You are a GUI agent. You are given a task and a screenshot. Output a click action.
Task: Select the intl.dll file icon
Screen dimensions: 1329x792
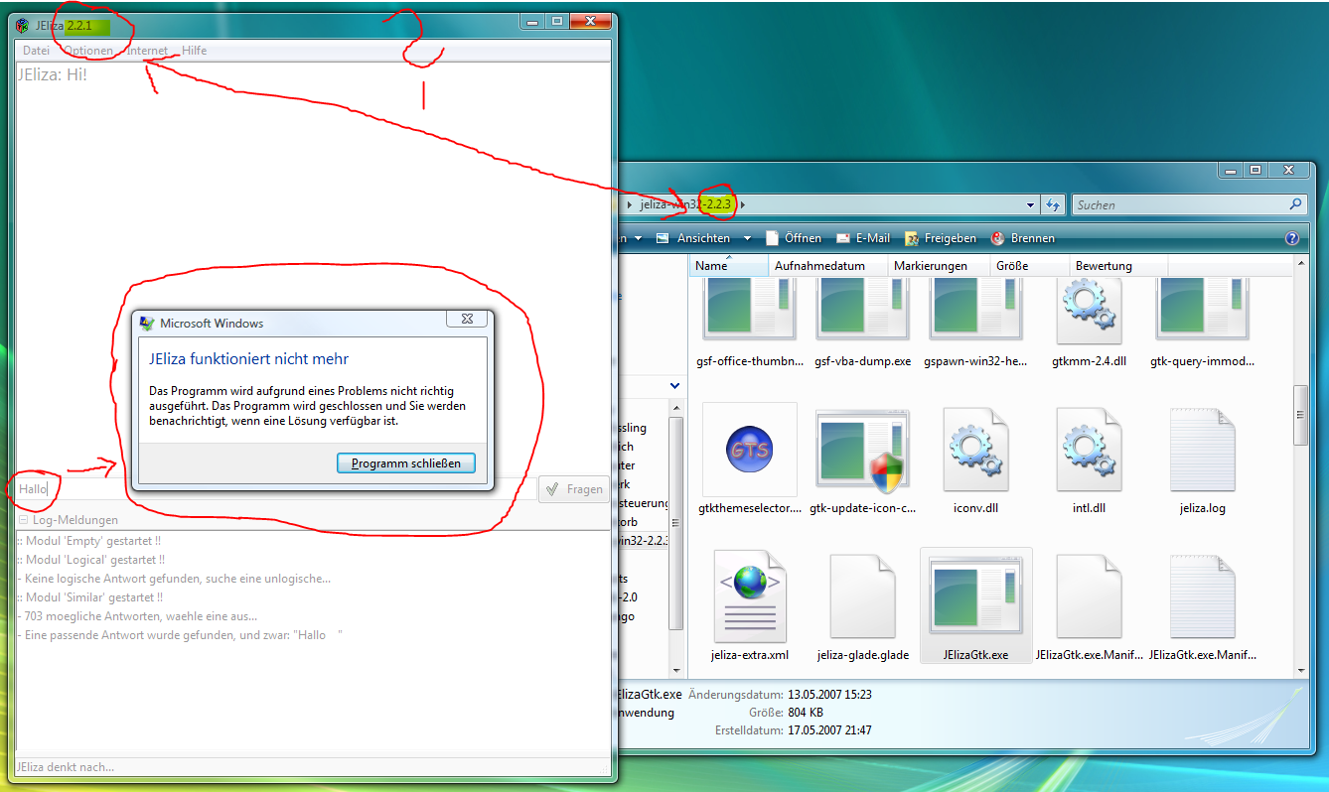[x=1089, y=449]
